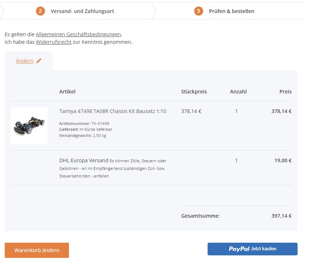The image size is (315, 276).
Task: Click the Artikelnummer TA-47498 text
Action: click(84, 124)
